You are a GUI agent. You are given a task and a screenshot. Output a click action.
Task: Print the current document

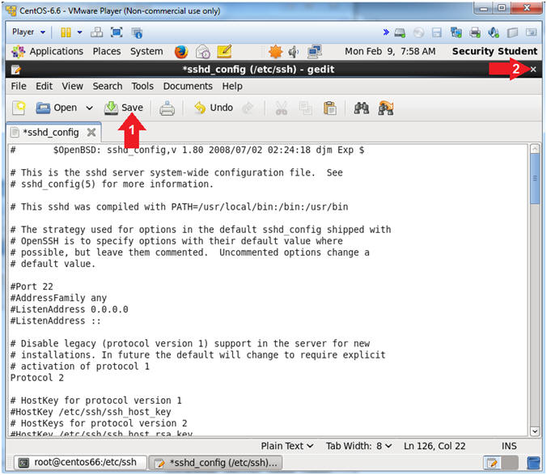pyautogui.click(x=167, y=108)
